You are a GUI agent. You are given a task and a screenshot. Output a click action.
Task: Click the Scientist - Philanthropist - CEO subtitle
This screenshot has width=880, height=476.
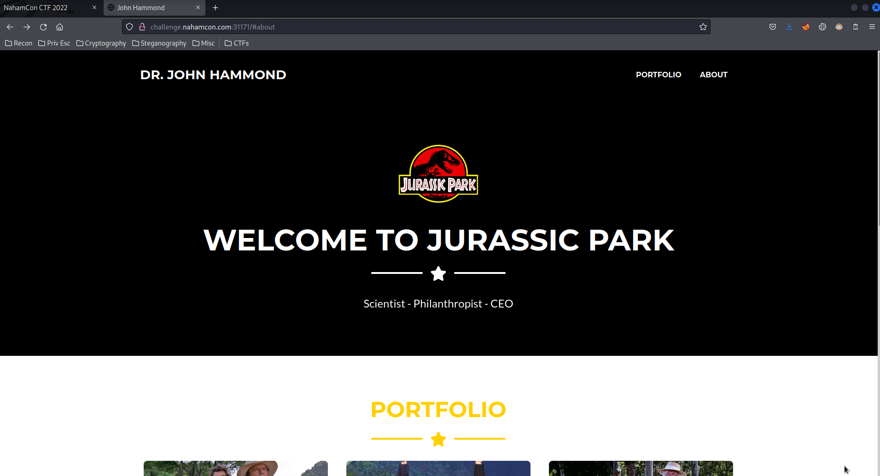point(438,304)
